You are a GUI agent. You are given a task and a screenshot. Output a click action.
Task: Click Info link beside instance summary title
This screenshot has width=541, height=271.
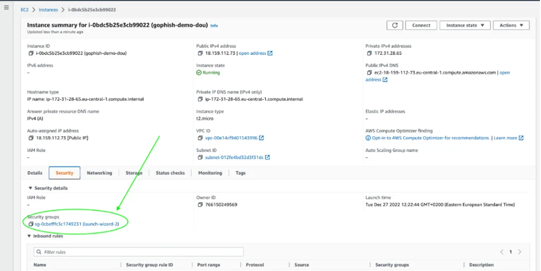[214, 25]
